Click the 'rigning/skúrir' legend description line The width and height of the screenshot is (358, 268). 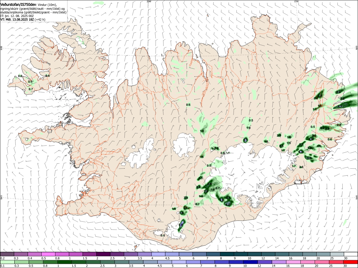(x=32, y=9)
